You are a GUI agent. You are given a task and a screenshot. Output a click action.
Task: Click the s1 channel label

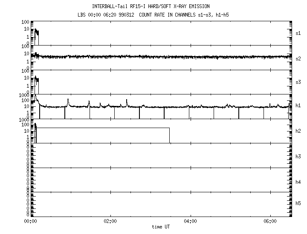(298, 33)
